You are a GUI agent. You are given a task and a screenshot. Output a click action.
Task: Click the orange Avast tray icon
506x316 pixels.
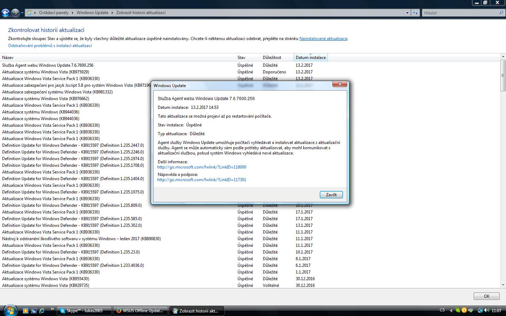tap(464, 310)
